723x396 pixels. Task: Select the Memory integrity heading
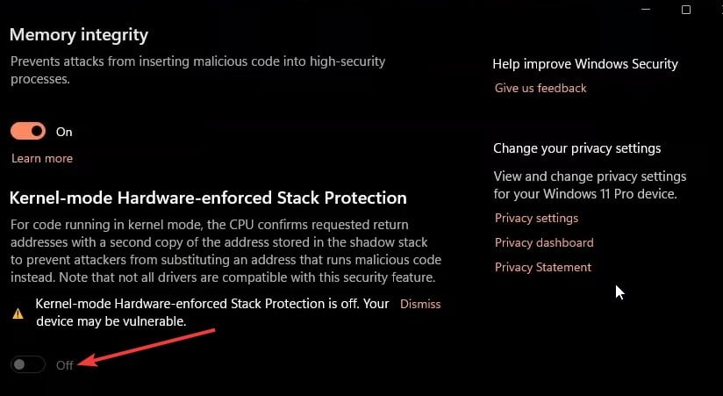point(79,35)
